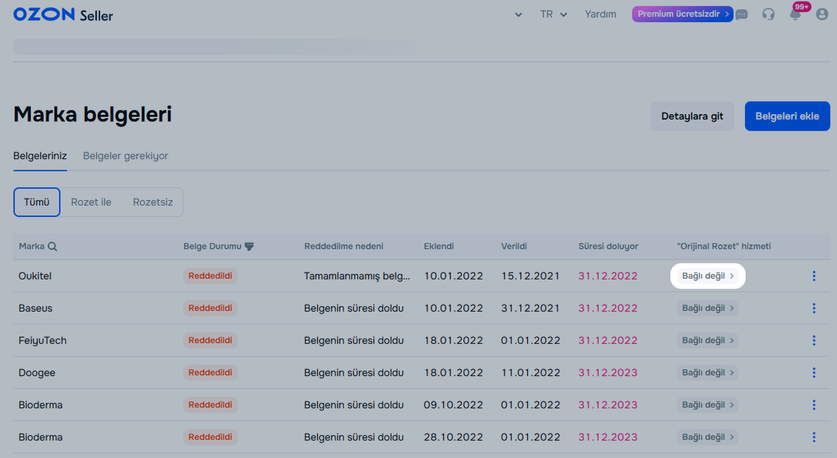Image resolution: width=837 pixels, height=458 pixels.
Task: Click the Reddedildi status for Oukitel
Action: point(210,276)
